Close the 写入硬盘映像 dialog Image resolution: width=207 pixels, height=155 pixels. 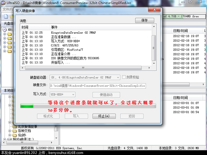[154, 10]
